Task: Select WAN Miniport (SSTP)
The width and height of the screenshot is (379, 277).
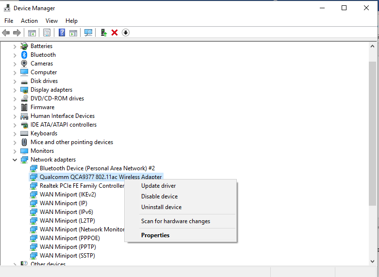Action: [x=67, y=256]
